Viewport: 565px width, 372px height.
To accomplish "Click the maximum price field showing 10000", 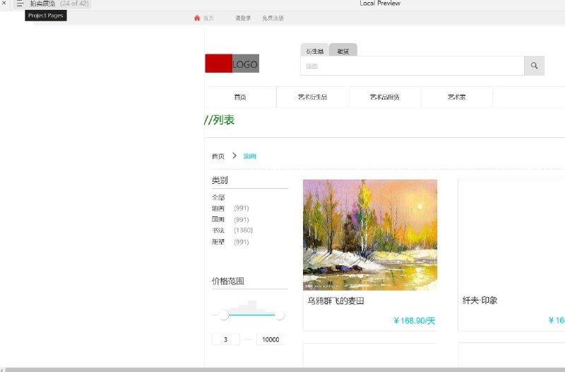I will 270,339.
